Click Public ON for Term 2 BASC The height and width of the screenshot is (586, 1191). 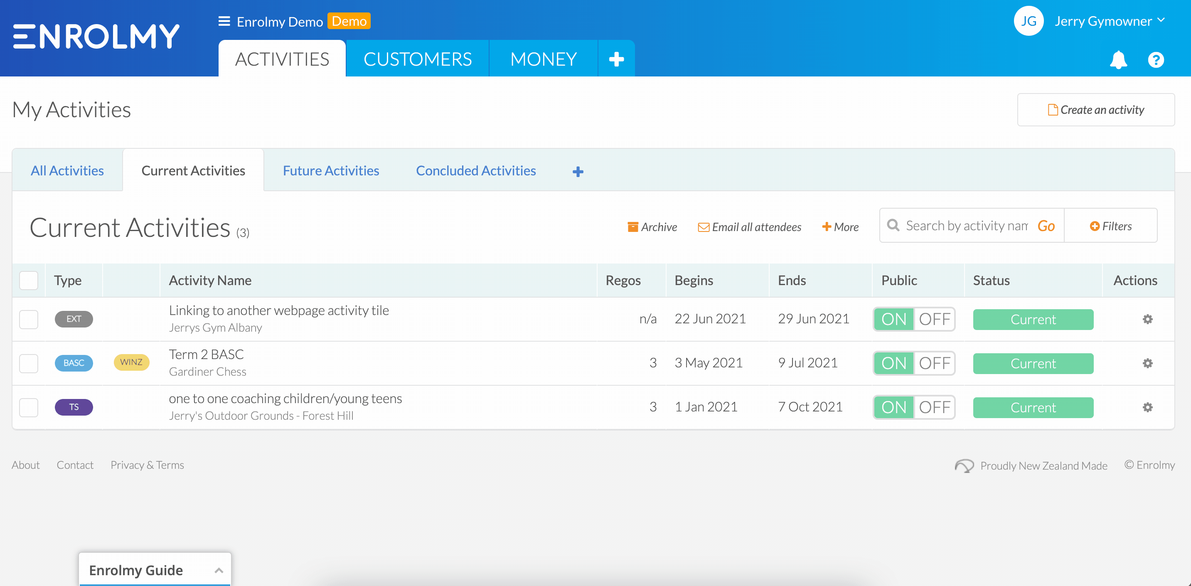pos(894,363)
